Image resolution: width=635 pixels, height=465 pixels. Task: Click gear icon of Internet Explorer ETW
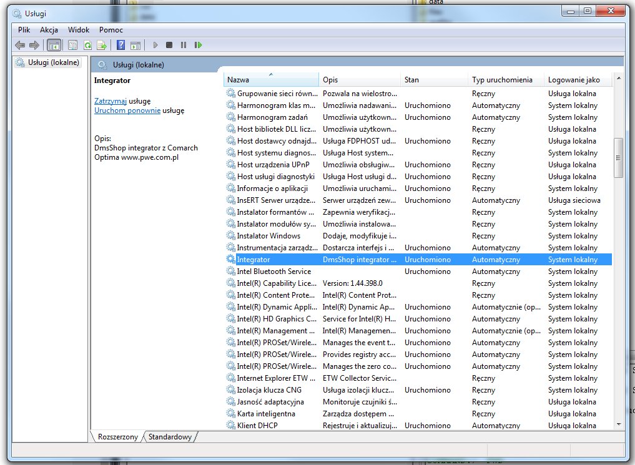click(x=231, y=378)
